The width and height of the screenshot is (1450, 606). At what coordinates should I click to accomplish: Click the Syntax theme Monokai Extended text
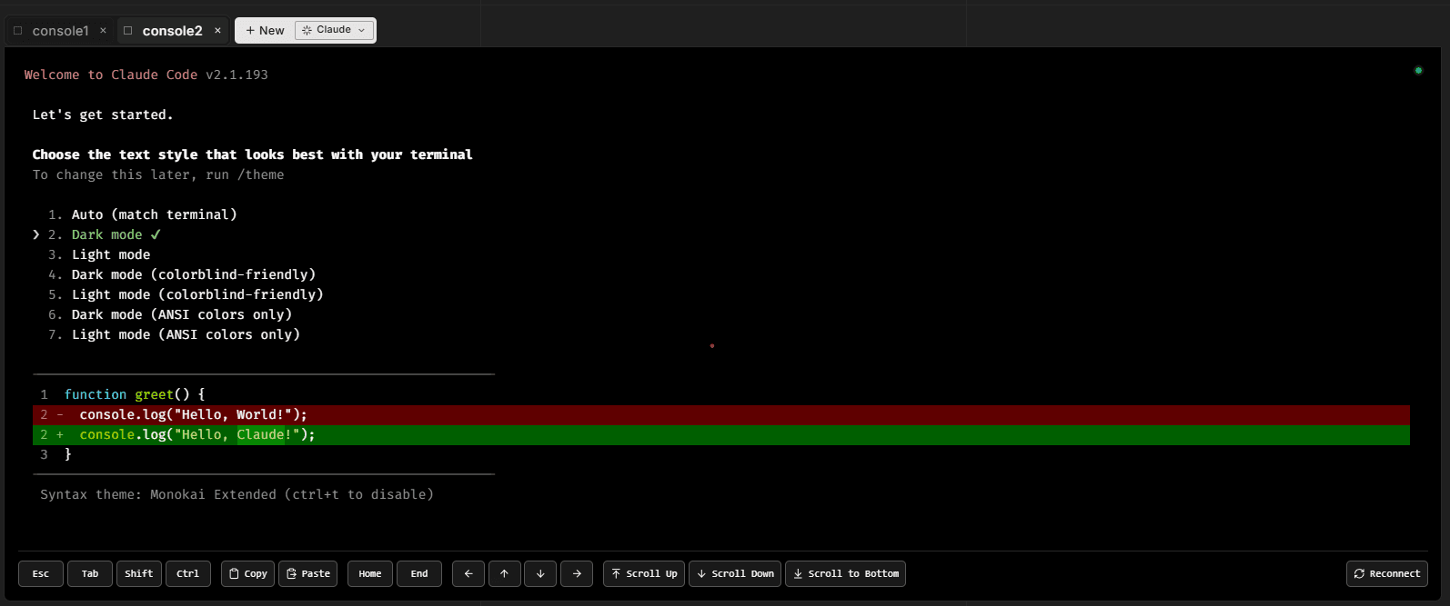pos(237,494)
